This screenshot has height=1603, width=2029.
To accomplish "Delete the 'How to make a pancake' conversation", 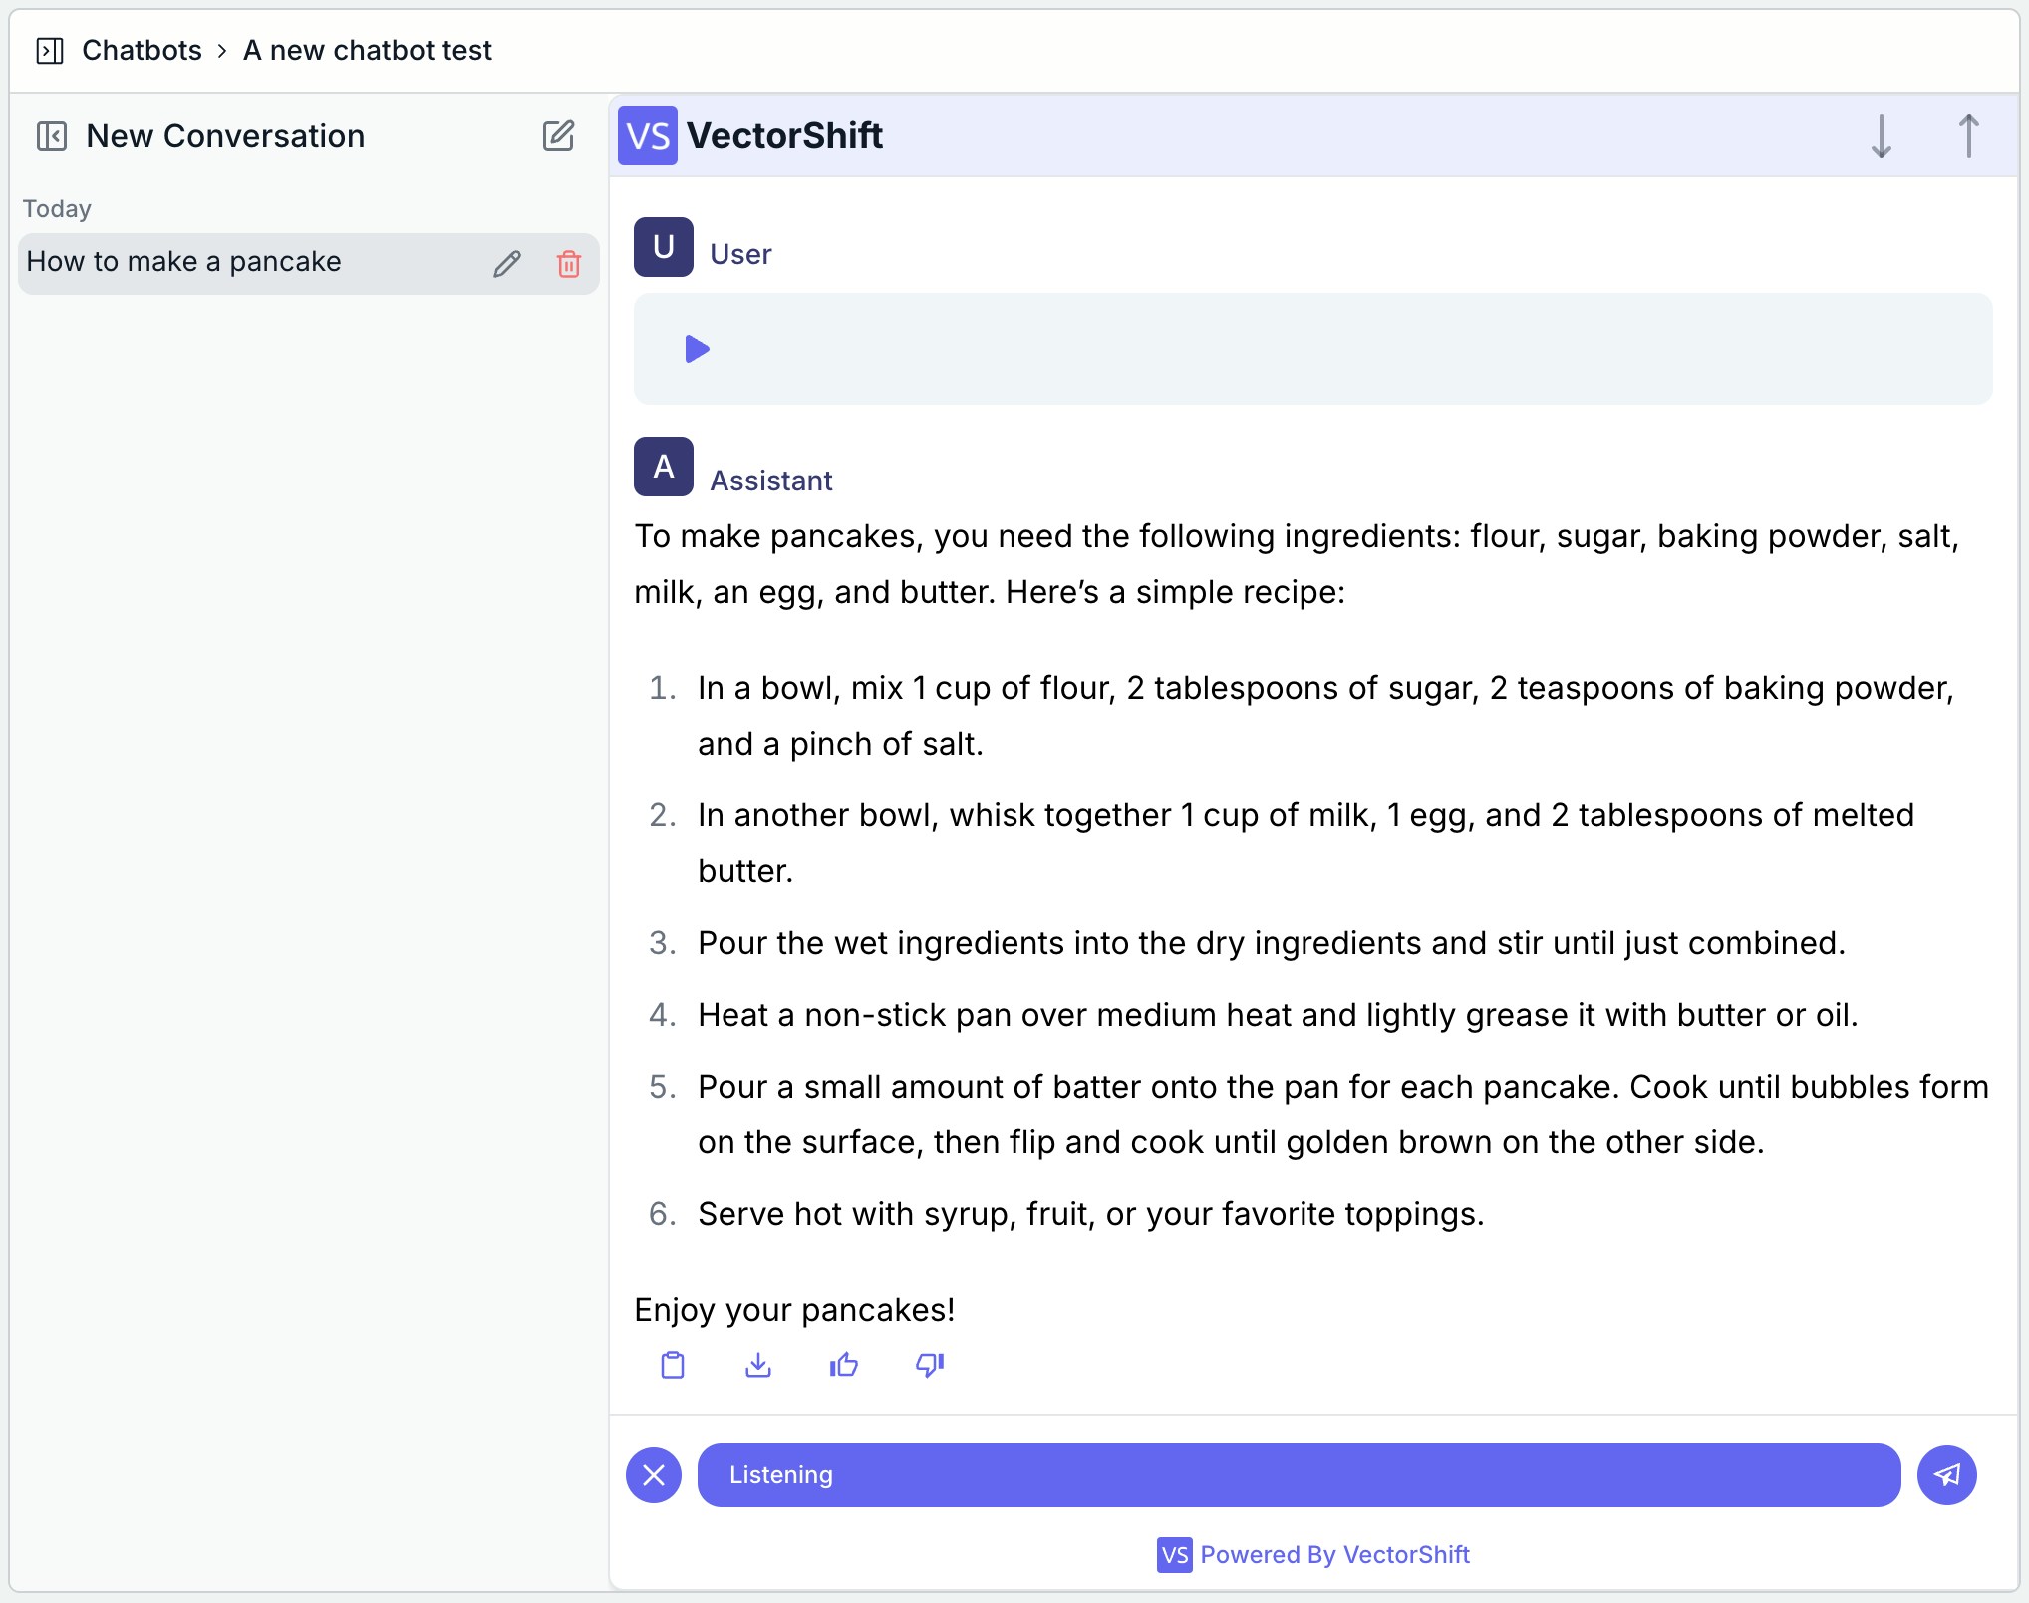I will [569, 263].
